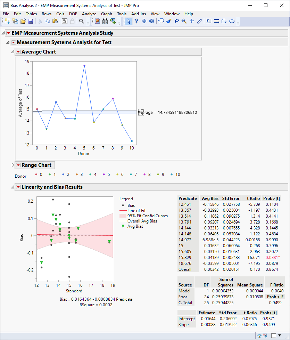Open the Home Window from the status bar
The image size is (290, 340).
259,335
